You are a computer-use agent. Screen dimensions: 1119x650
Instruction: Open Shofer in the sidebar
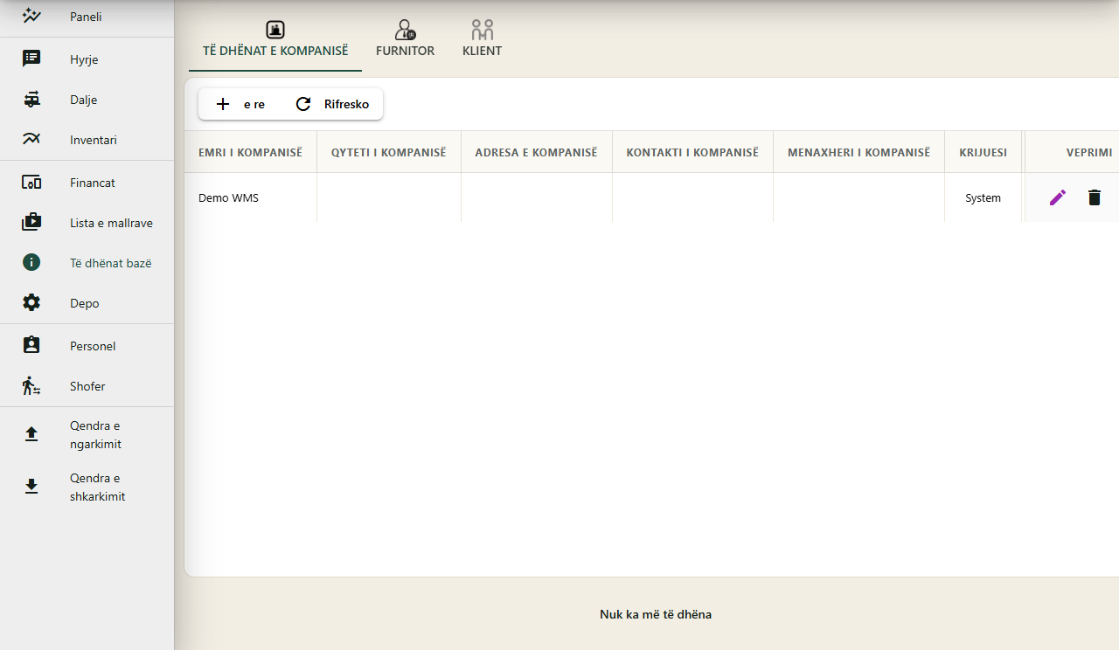click(87, 386)
